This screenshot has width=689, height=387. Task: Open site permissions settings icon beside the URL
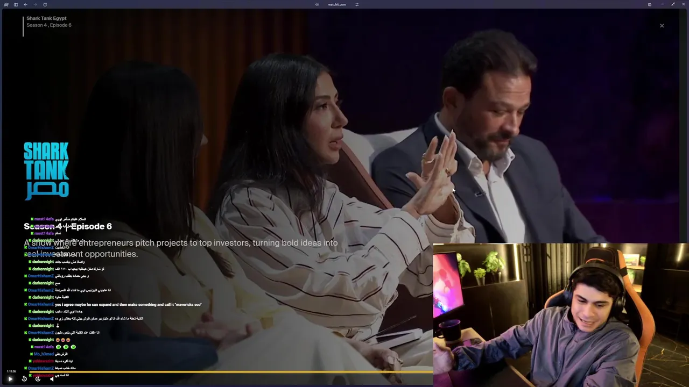[x=357, y=4]
